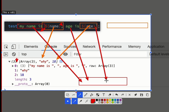
Task: Expand the __proto__ Array(0) entry
Action: click(13, 84)
